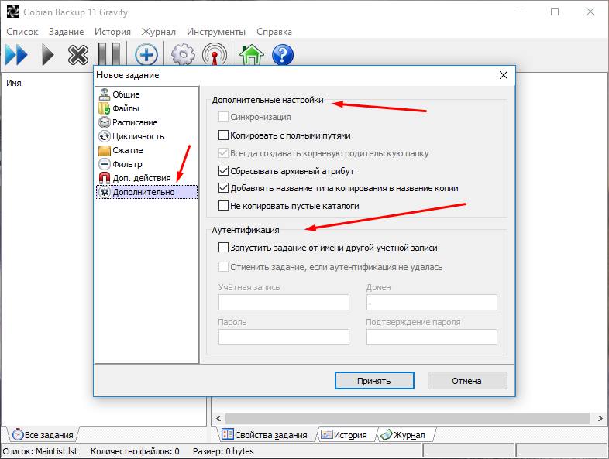Select Цикличность arrows icon in sidebar

[104, 136]
